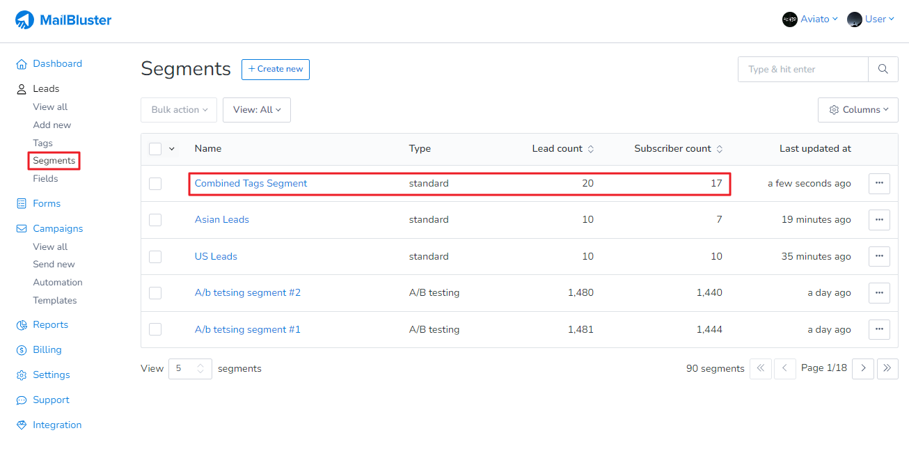Open the View: All filter dropdown
The height and width of the screenshot is (449, 909).
tap(256, 110)
